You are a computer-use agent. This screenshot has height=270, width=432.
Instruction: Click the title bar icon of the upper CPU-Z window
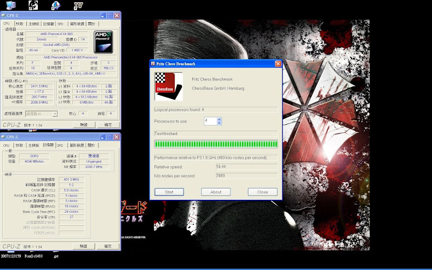(3, 15)
